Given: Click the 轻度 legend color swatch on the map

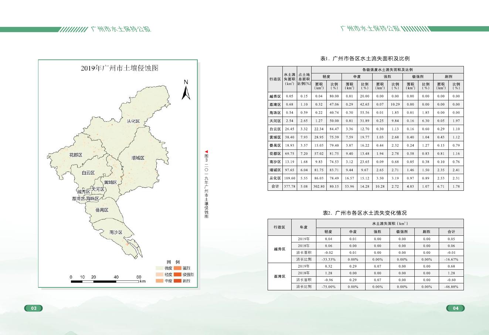Looking at the screenshot, I should tap(159, 274).
